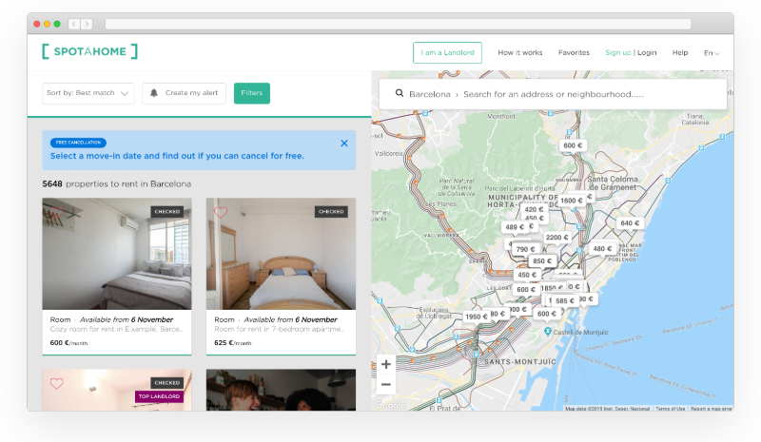Click the Spotahome logo
761x442 pixels.
pos(89,51)
